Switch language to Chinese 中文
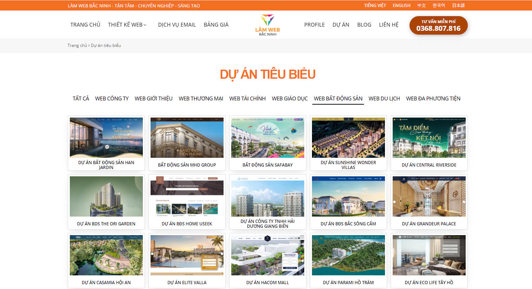Image resolution: width=532 pixels, height=289 pixels. pyautogui.click(x=421, y=6)
